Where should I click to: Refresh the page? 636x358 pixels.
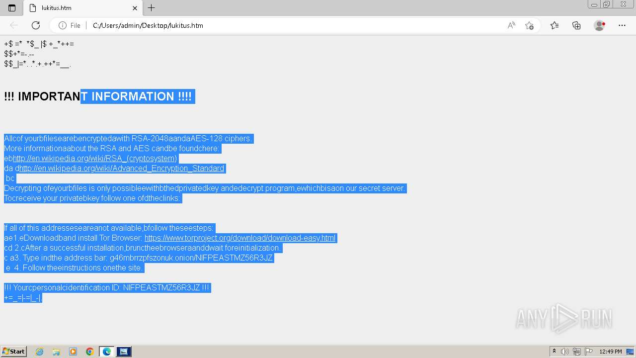(x=36, y=25)
